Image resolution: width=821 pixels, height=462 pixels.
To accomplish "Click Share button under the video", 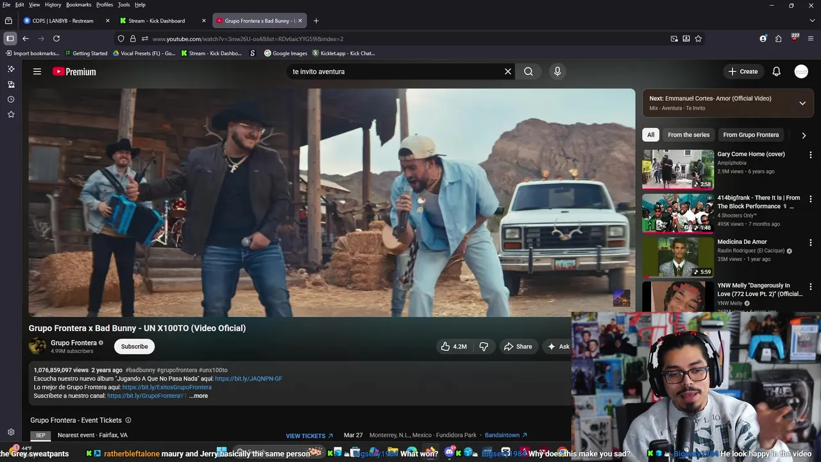I will tap(518, 346).
